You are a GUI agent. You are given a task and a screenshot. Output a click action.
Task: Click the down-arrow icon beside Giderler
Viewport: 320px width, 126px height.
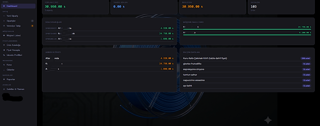click(4, 70)
